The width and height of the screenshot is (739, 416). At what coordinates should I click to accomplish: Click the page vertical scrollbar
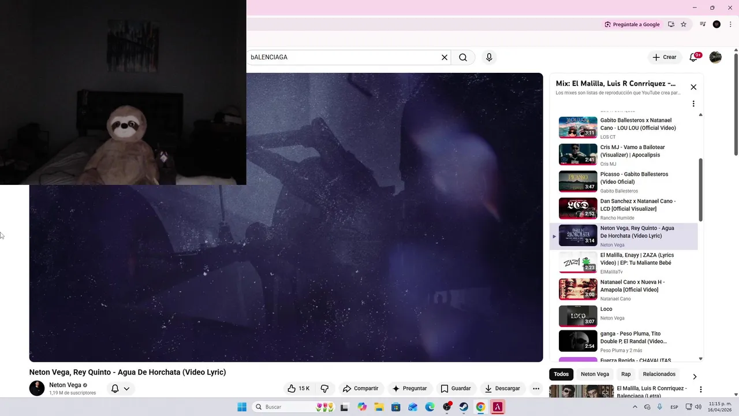pyautogui.click(x=736, y=104)
